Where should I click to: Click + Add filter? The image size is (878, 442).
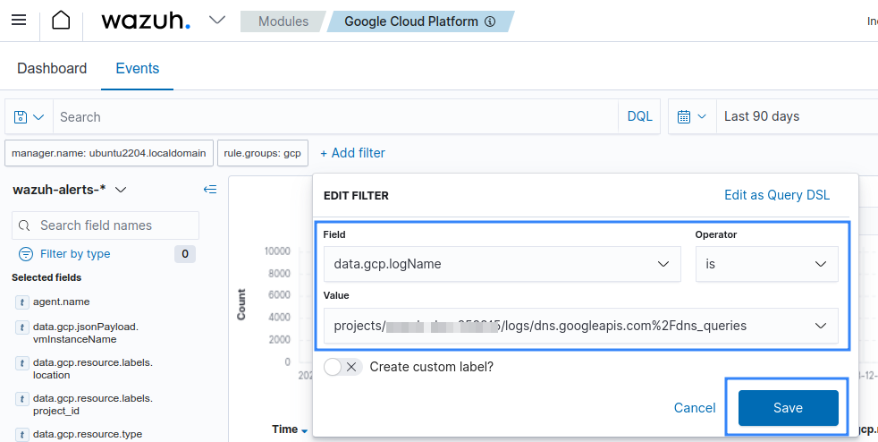click(x=353, y=153)
